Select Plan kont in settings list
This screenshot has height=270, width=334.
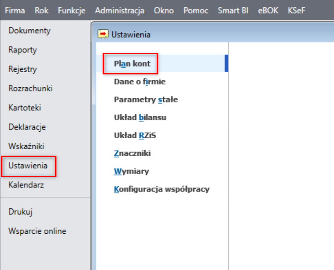coord(132,64)
